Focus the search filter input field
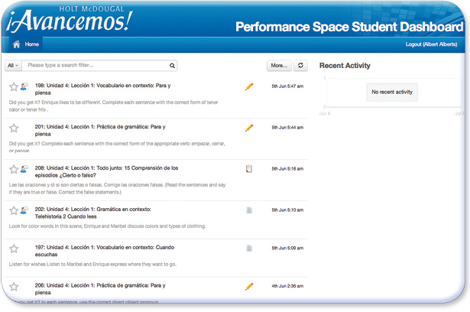This screenshot has width=470, height=312. pyautogui.click(x=96, y=66)
